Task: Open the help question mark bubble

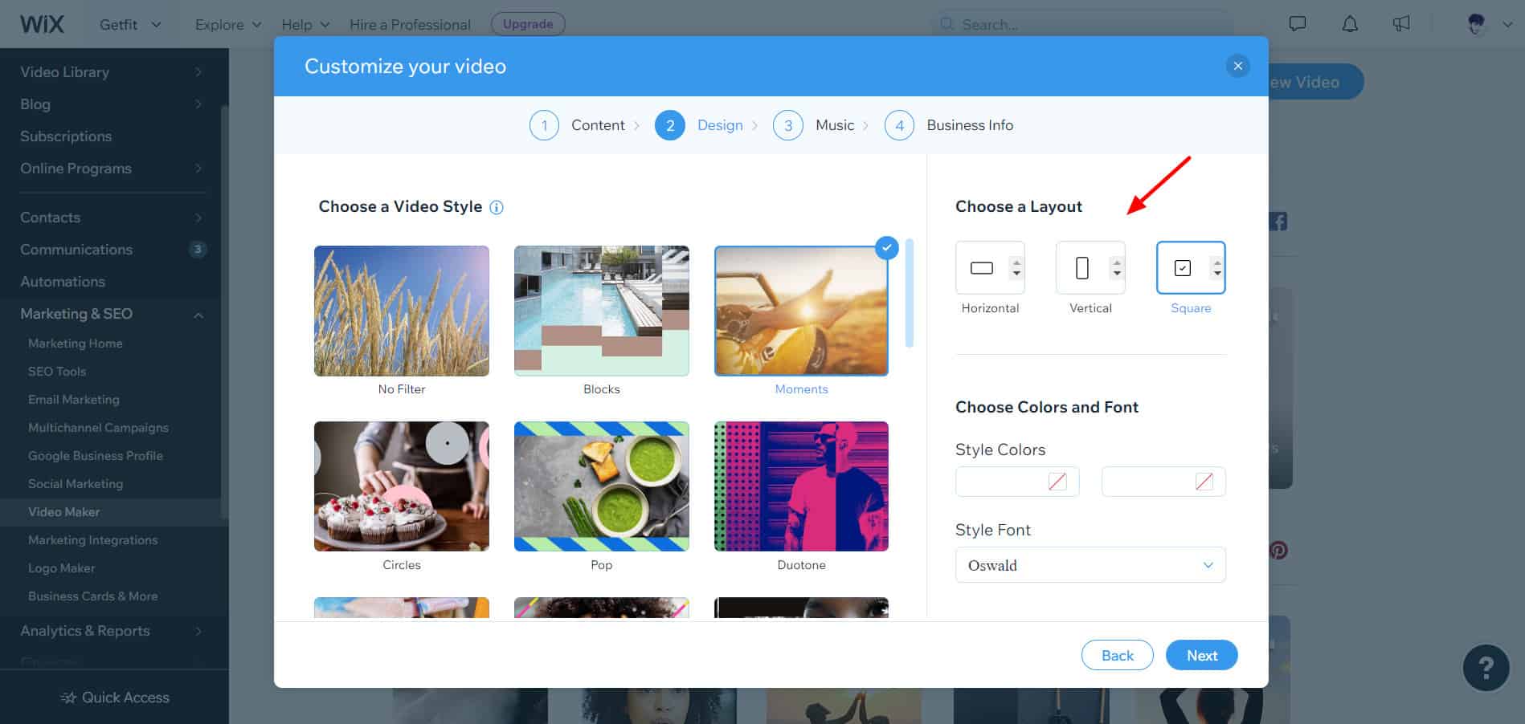Action: point(1486,667)
